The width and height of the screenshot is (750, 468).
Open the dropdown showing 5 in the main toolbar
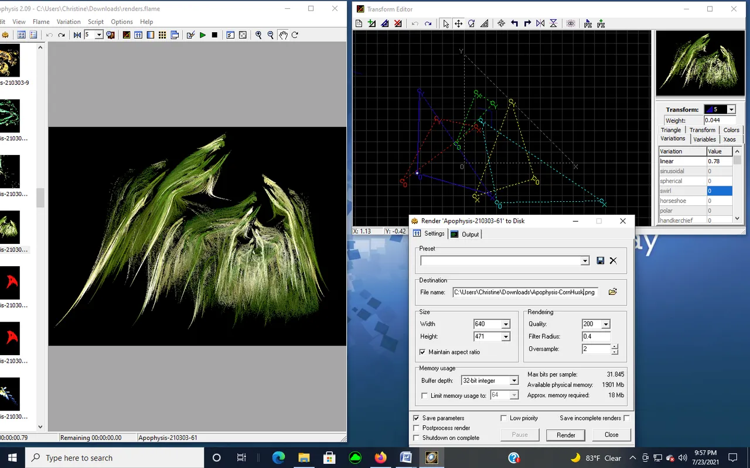click(99, 35)
